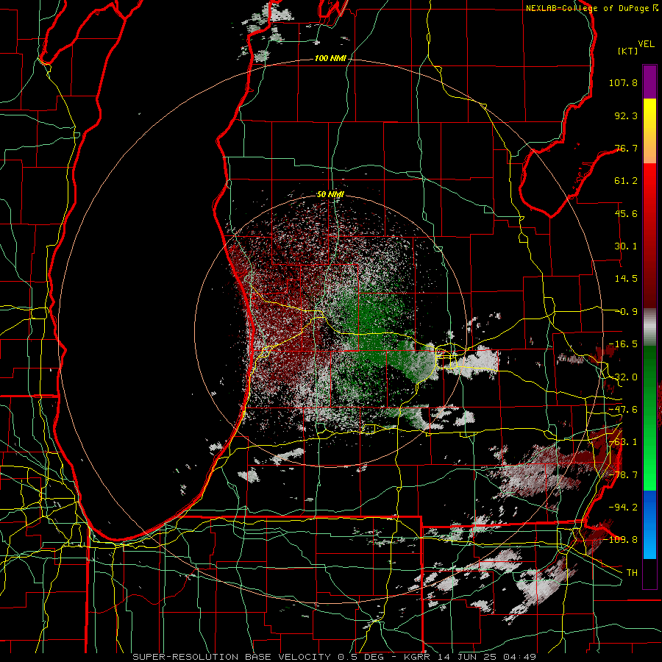The image size is (662, 662).
Task: Click the 04:49 timestamp
Action: pyautogui.click(x=522, y=657)
